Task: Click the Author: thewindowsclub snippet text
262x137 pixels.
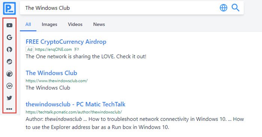Action: coord(135,123)
